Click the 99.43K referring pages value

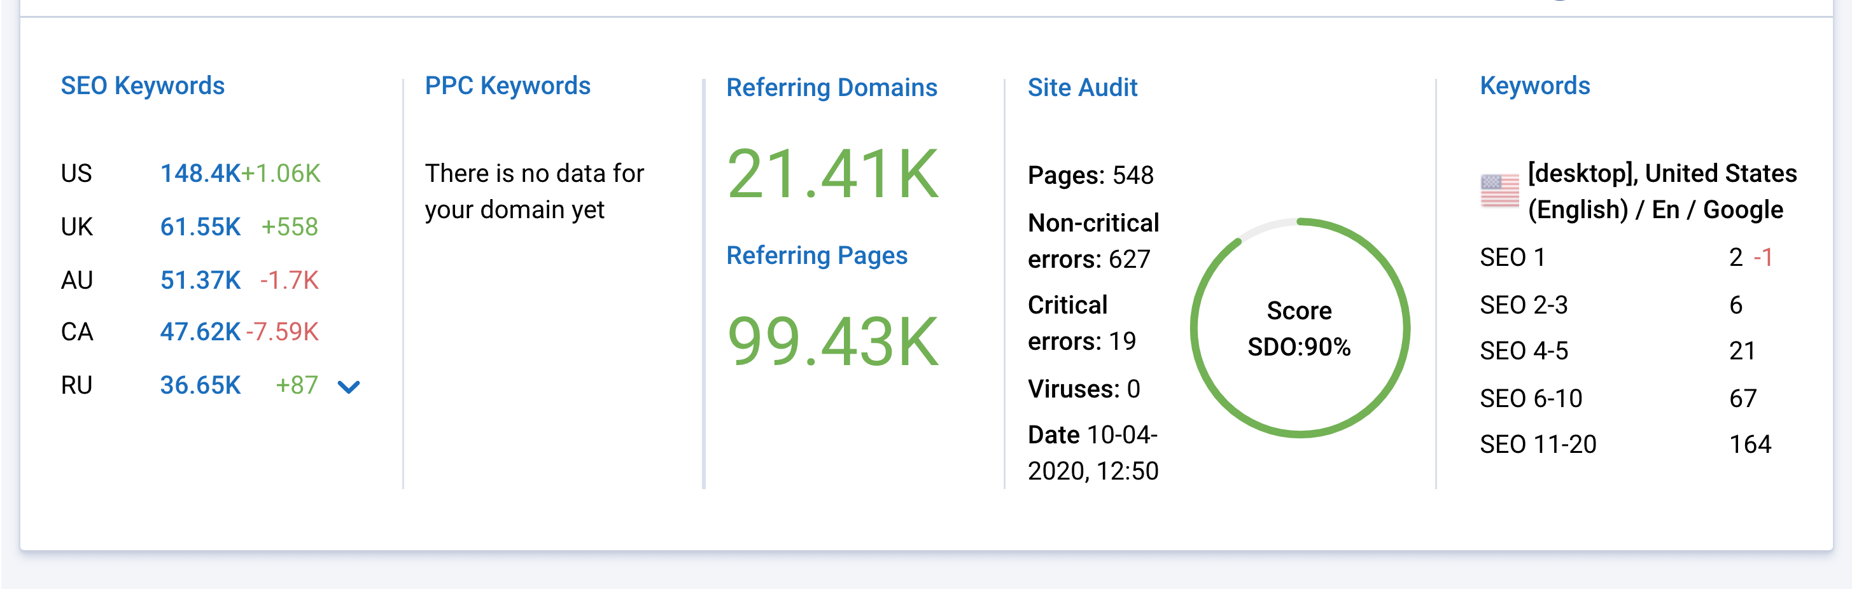[832, 342]
